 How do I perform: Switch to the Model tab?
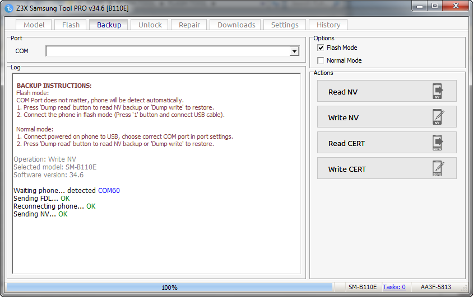point(34,25)
